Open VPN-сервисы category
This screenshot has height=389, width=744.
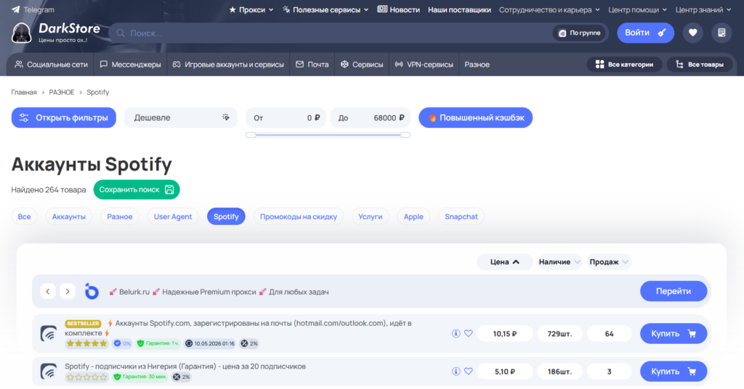tap(424, 65)
